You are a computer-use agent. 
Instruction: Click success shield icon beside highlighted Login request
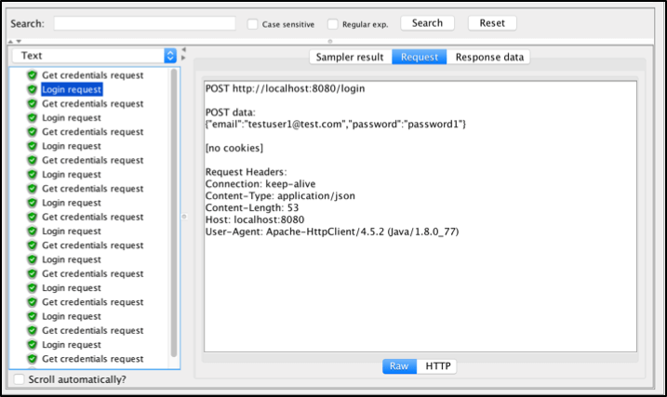(x=32, y=89)
